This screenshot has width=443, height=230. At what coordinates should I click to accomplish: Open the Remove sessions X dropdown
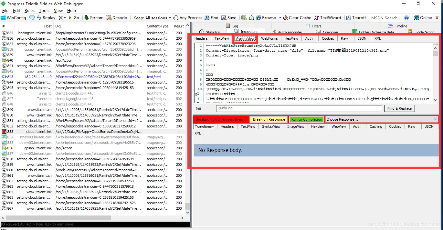62,18
